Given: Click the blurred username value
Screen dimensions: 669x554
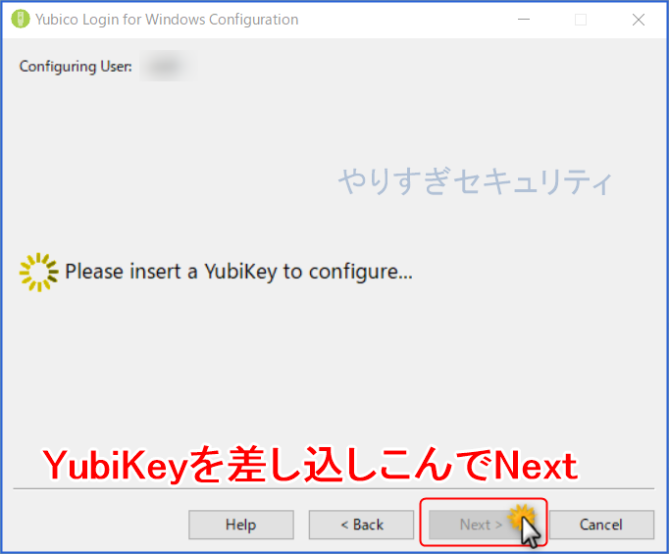Looking at the screenshot, I should (167, 66).
